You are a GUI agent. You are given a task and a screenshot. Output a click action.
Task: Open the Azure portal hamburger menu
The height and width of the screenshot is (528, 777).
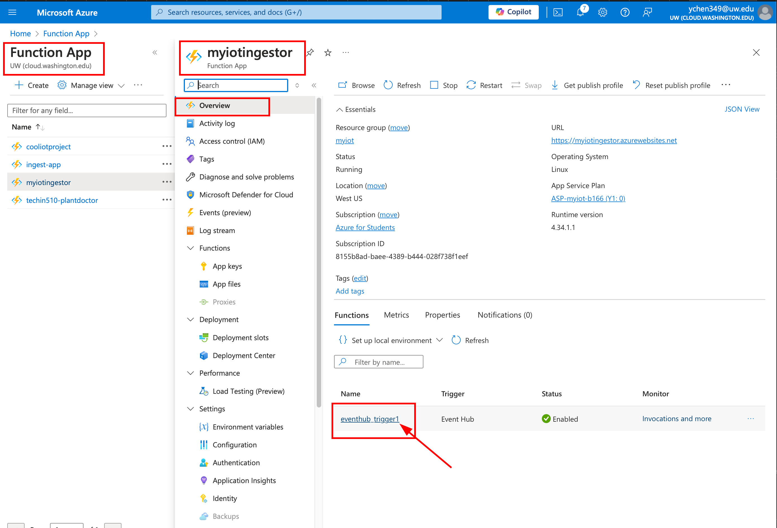12,12
